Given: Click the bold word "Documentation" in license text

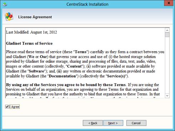Looking at the screenshot, I should (62, 76).
